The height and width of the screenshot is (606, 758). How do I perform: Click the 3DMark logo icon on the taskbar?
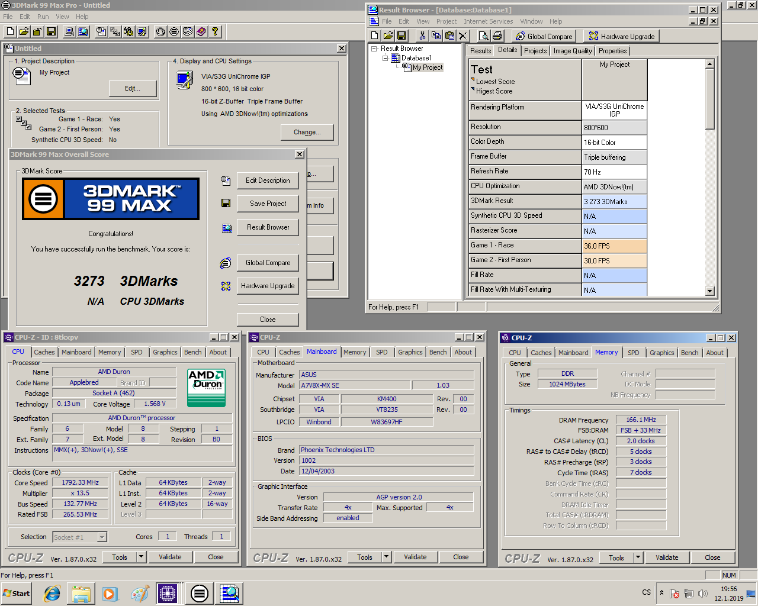pos(200,593)
